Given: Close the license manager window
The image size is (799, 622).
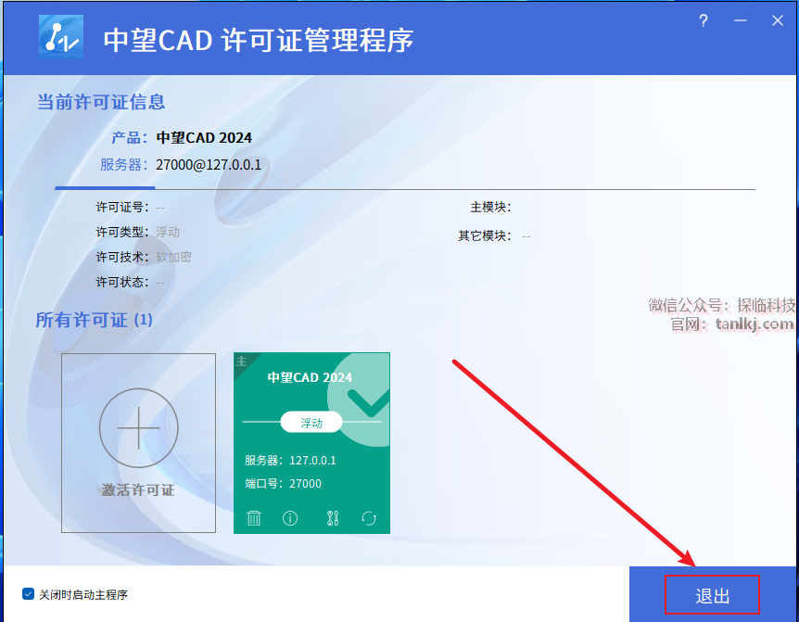Looking at the screenshot, I should click(x=778, y=21).
